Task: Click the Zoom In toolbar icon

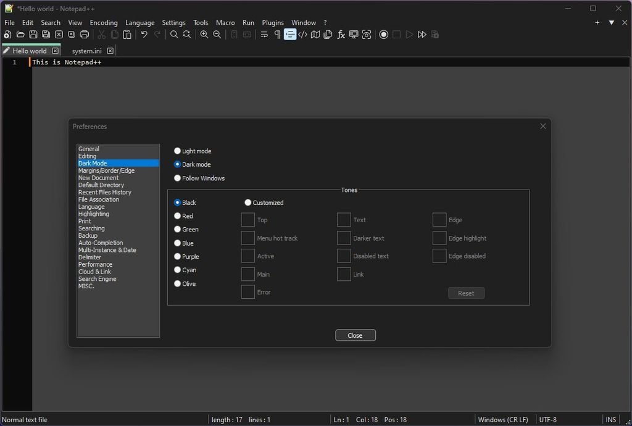Action: click(204, 35)
